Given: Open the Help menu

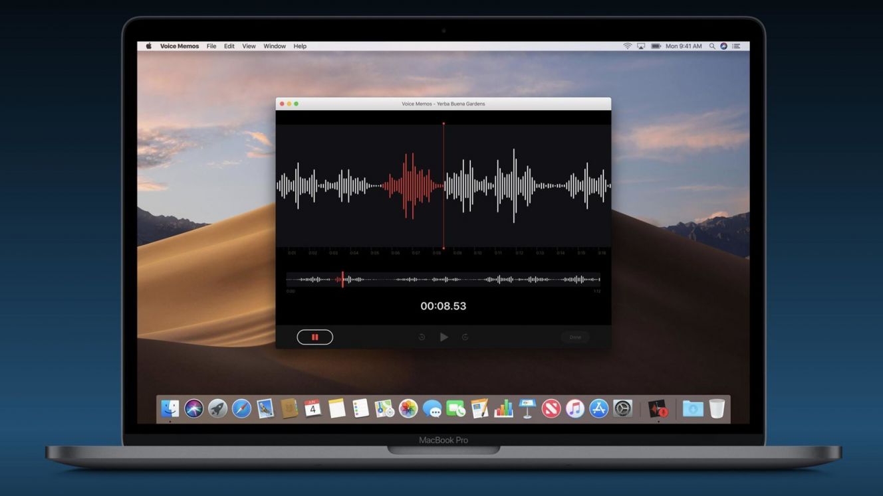Looking at the screenshot, I should pos(300,46).
